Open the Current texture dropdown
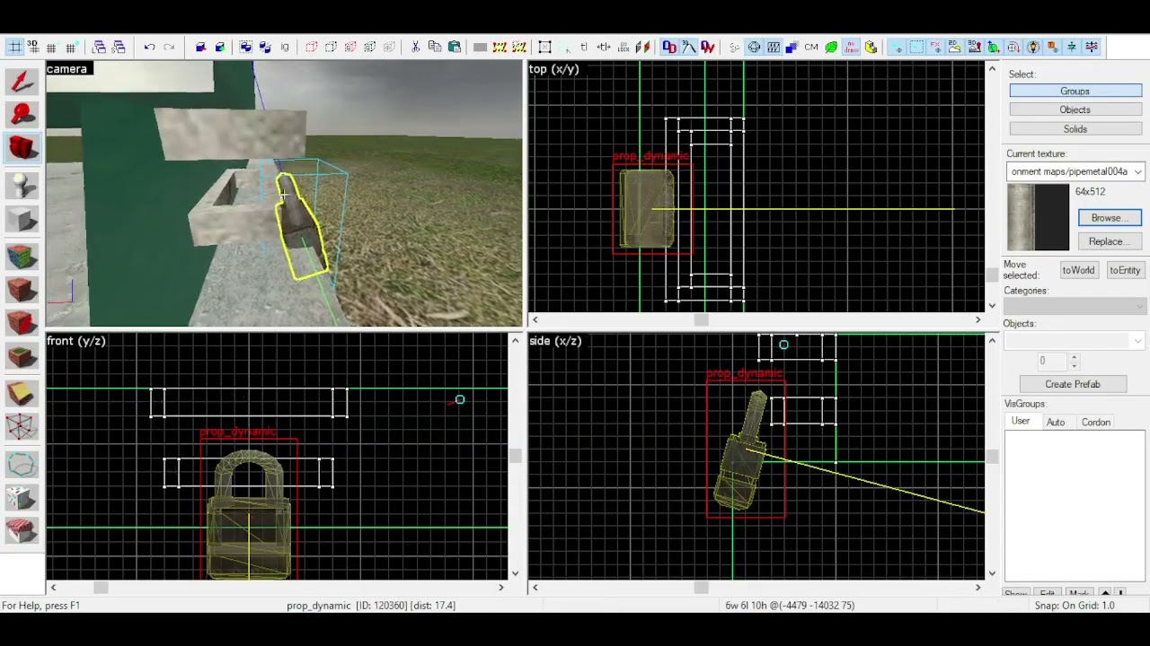This screenshot has height=646, width=1150. [1075, 171]
